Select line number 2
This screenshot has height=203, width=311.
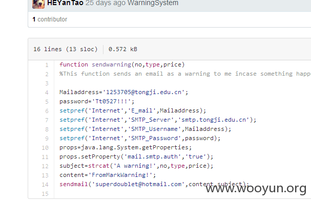pos(47,74)
